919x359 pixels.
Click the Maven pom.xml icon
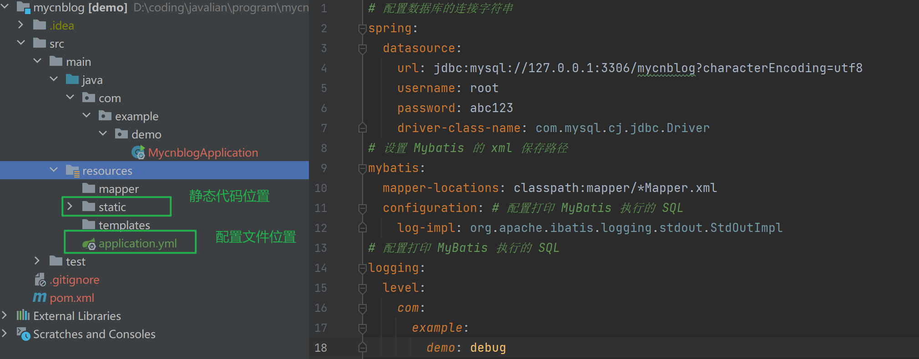tap(40, 297)
